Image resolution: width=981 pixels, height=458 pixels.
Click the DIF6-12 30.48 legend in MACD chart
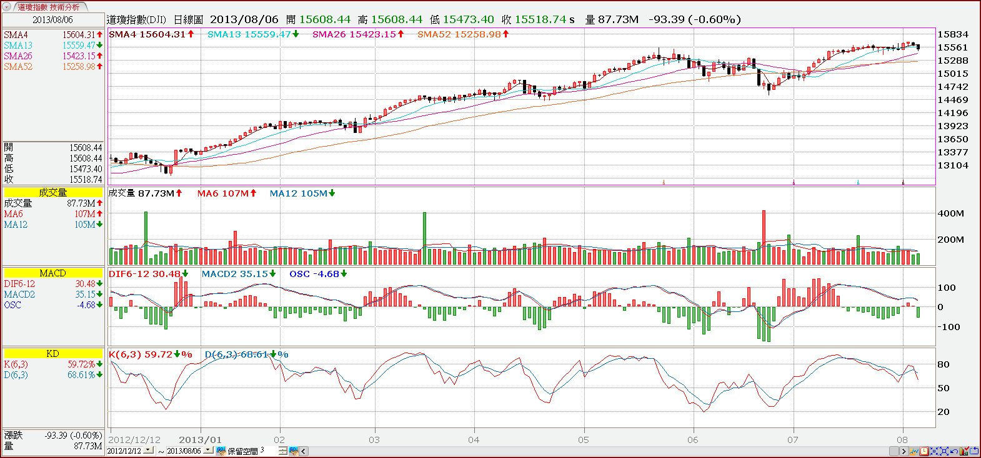pyautogui.click(x=148, y=274)
